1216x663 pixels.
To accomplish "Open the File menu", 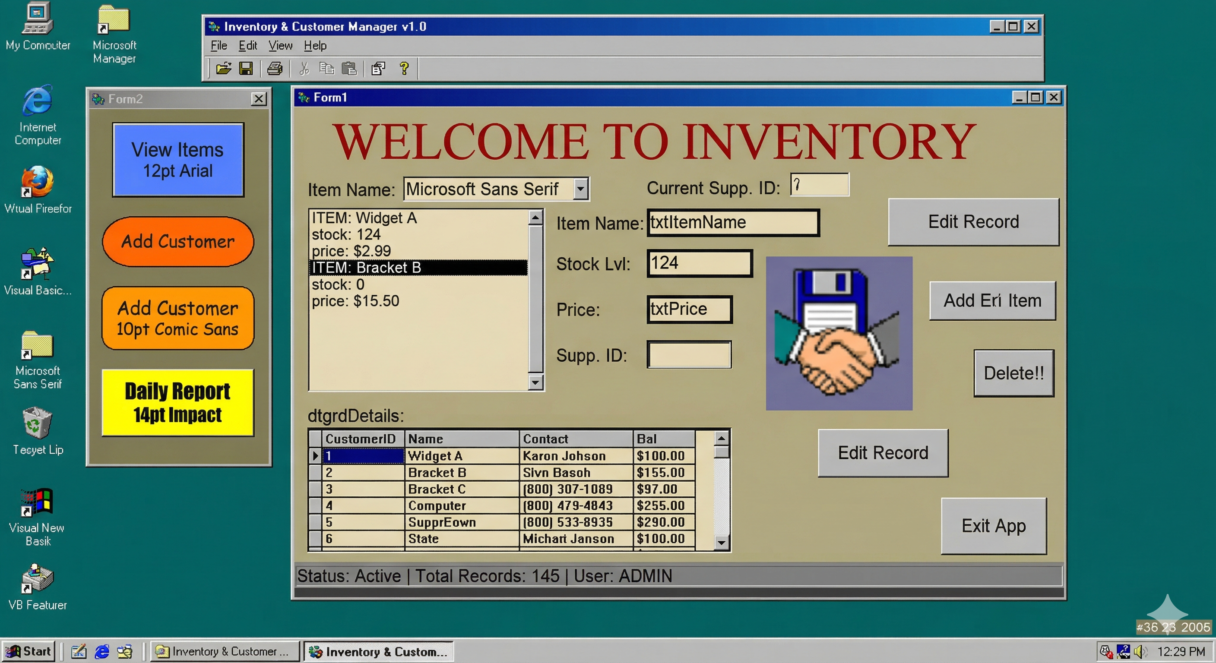I will 218,46.
